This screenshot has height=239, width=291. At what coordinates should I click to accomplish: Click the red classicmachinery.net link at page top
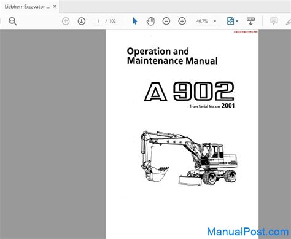coord(246,32)
